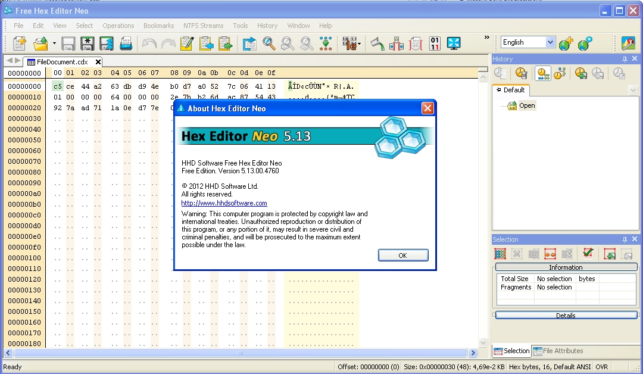Open the English language combo box
The height and width of the screenshot is (374, 643).
(x=528, y=42)
